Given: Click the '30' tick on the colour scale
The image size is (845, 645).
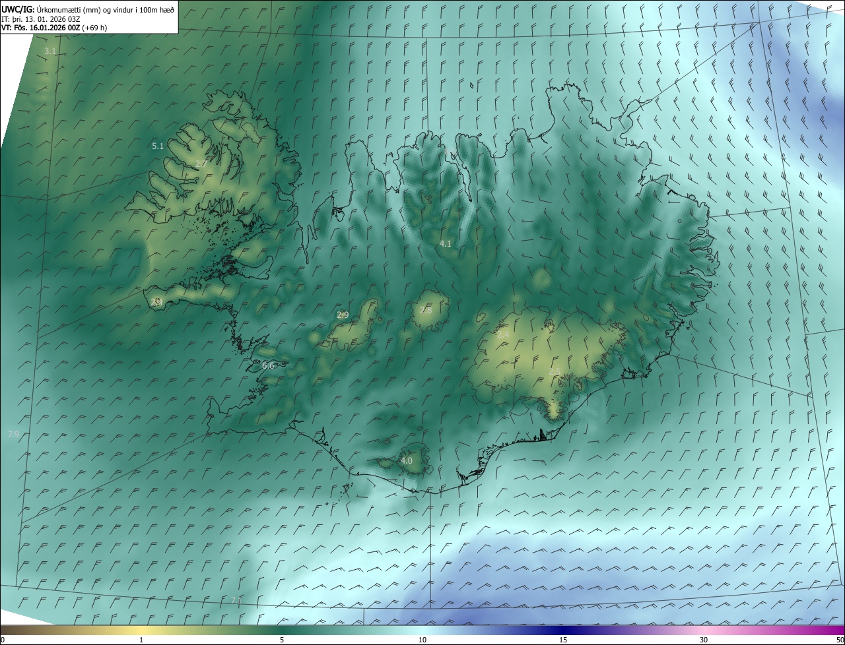Looking at the screenshot, I should (x=704, y=640).
